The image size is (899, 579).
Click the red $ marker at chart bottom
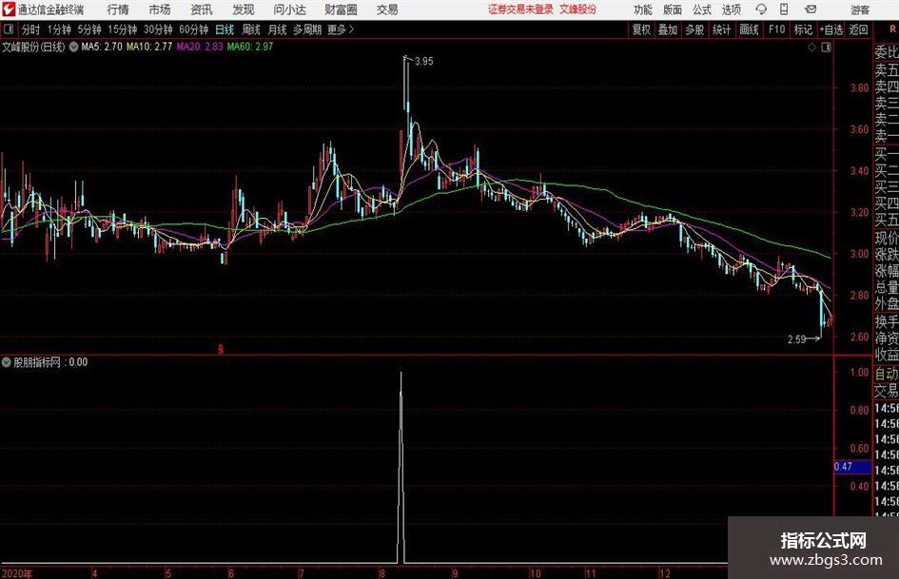(x=221, y=349)
